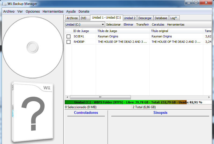
Task: Click the Controladores heading
Action: click(x=86, y=113)
